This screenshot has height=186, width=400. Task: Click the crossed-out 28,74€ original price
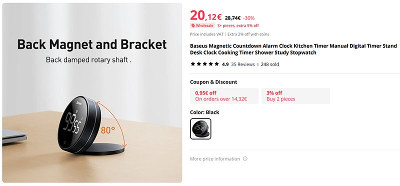click(232, 18)
